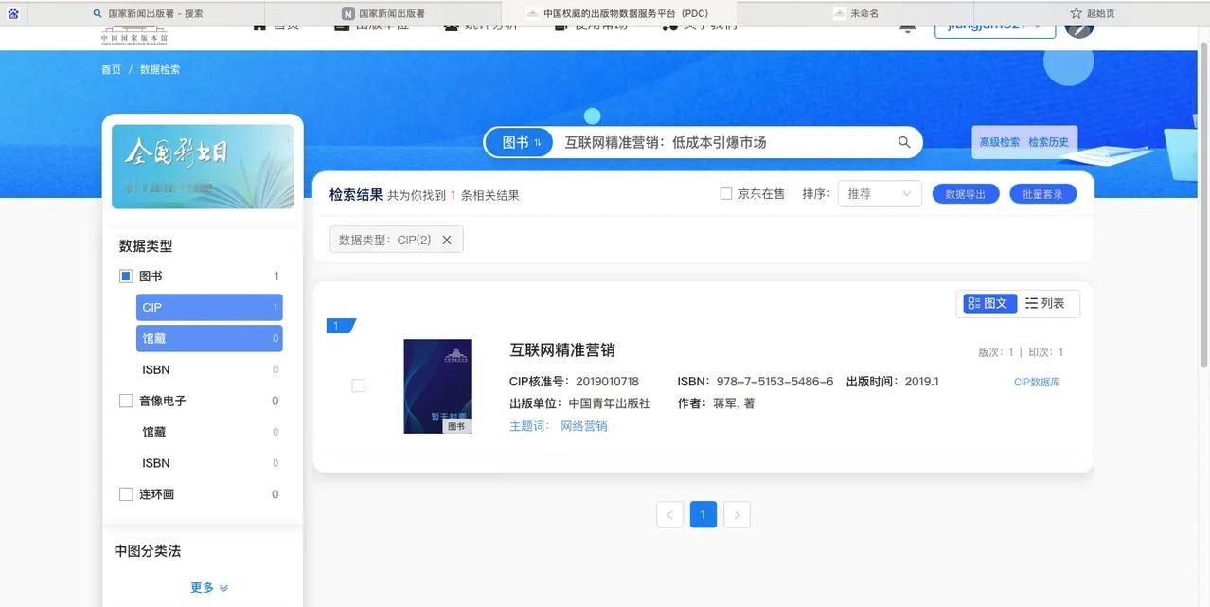Click the CIP核准号 2019010718 text

click(x=574, y=382)
